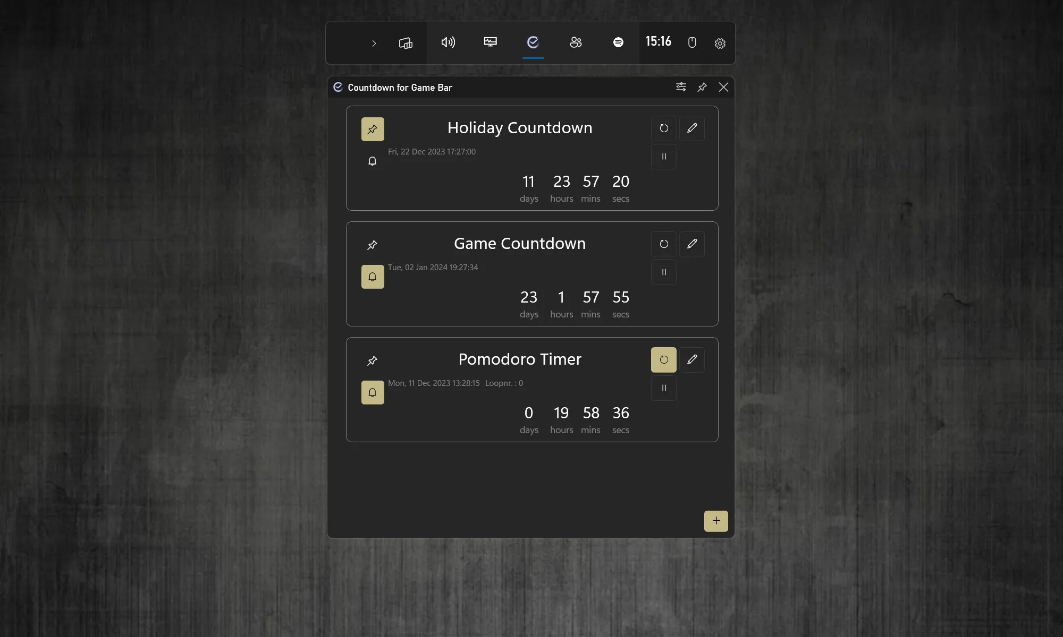Pause the Pomodoro Timer
1063x637 pixels.
(x=664, y=388)
